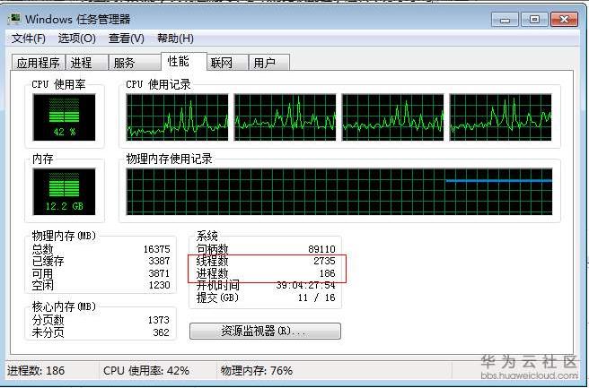
Task: Close the Task Manager window
Action: point(564,20)
